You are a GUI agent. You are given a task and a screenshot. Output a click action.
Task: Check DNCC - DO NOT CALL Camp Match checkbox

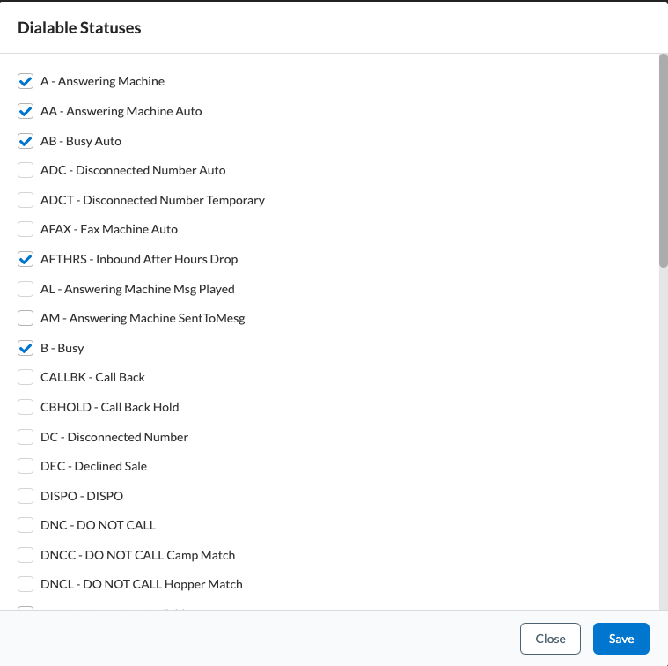pyautogui.click(x=26, y=555)
